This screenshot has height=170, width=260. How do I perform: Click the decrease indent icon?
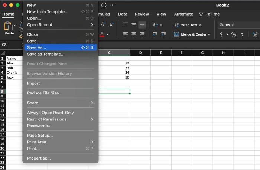[x=155, y=34]
